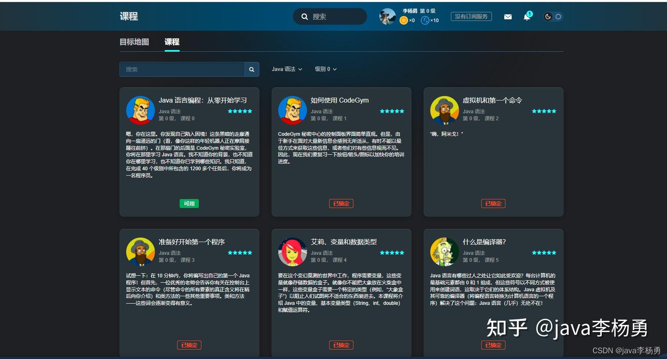Click text 第 0 级, 课程 5
The height and width of the screenshot is (359, 667).
(x=481, y=260)
